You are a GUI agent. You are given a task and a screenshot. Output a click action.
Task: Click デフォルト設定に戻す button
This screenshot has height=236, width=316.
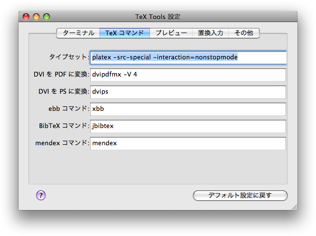(240, 195)
